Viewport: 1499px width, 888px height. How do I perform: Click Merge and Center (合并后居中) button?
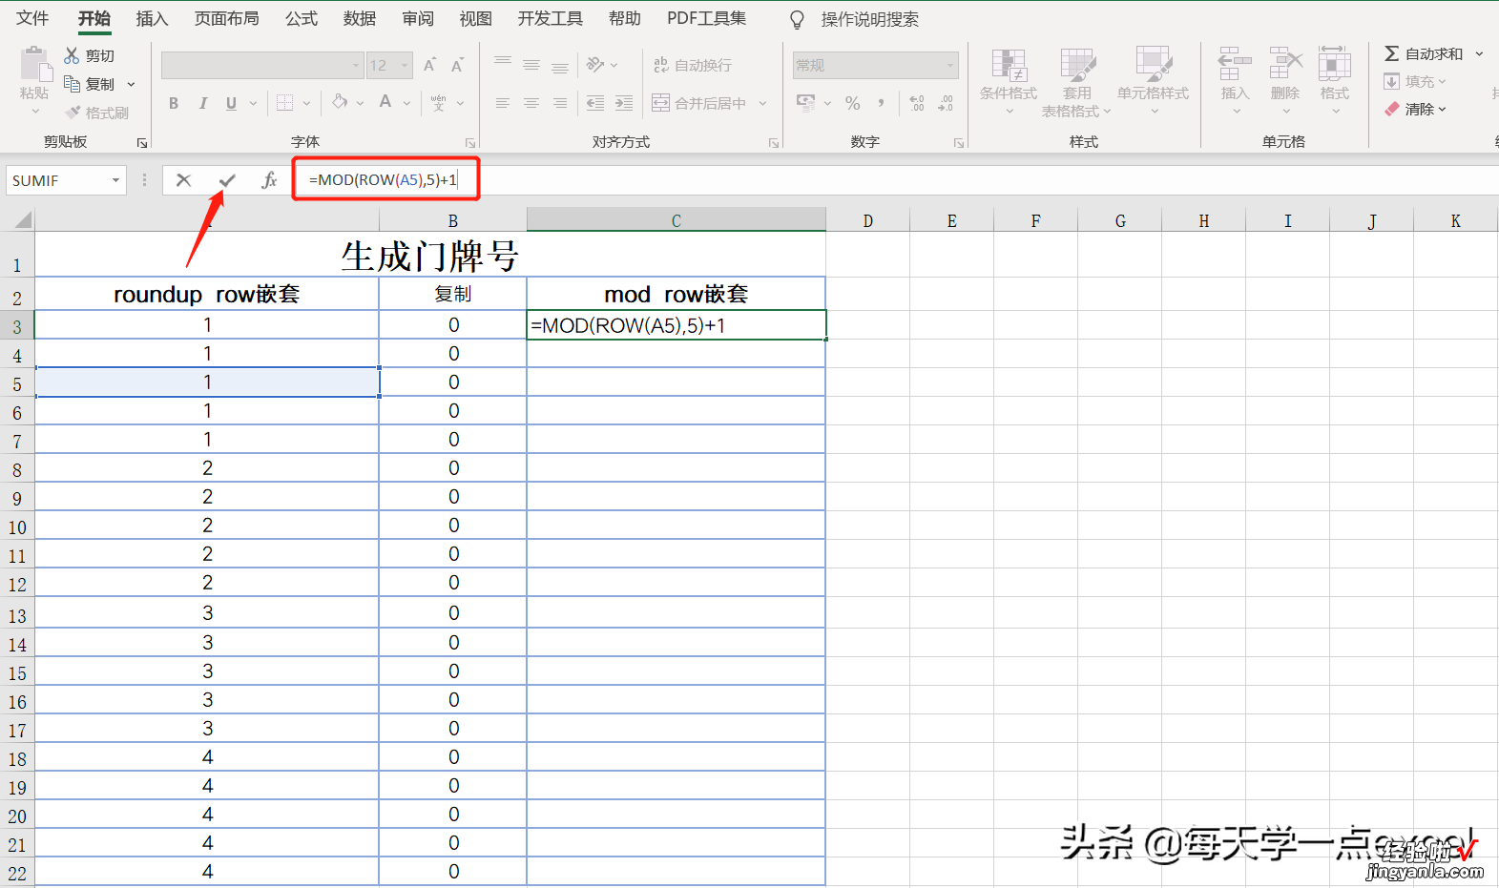pyautogui.click(x=699, y=103)
